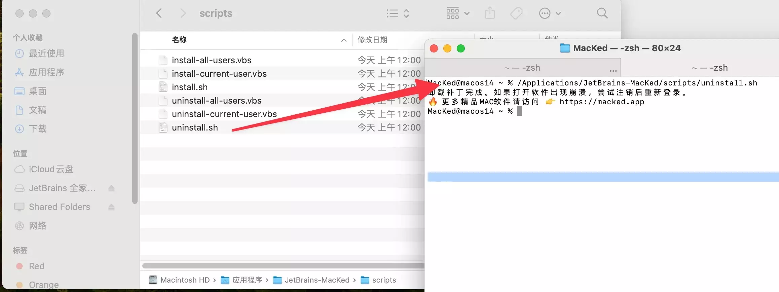Viewport: 779px width, 292px height.
Task: Sort files by 名称 column
Action: coord(179,40)
